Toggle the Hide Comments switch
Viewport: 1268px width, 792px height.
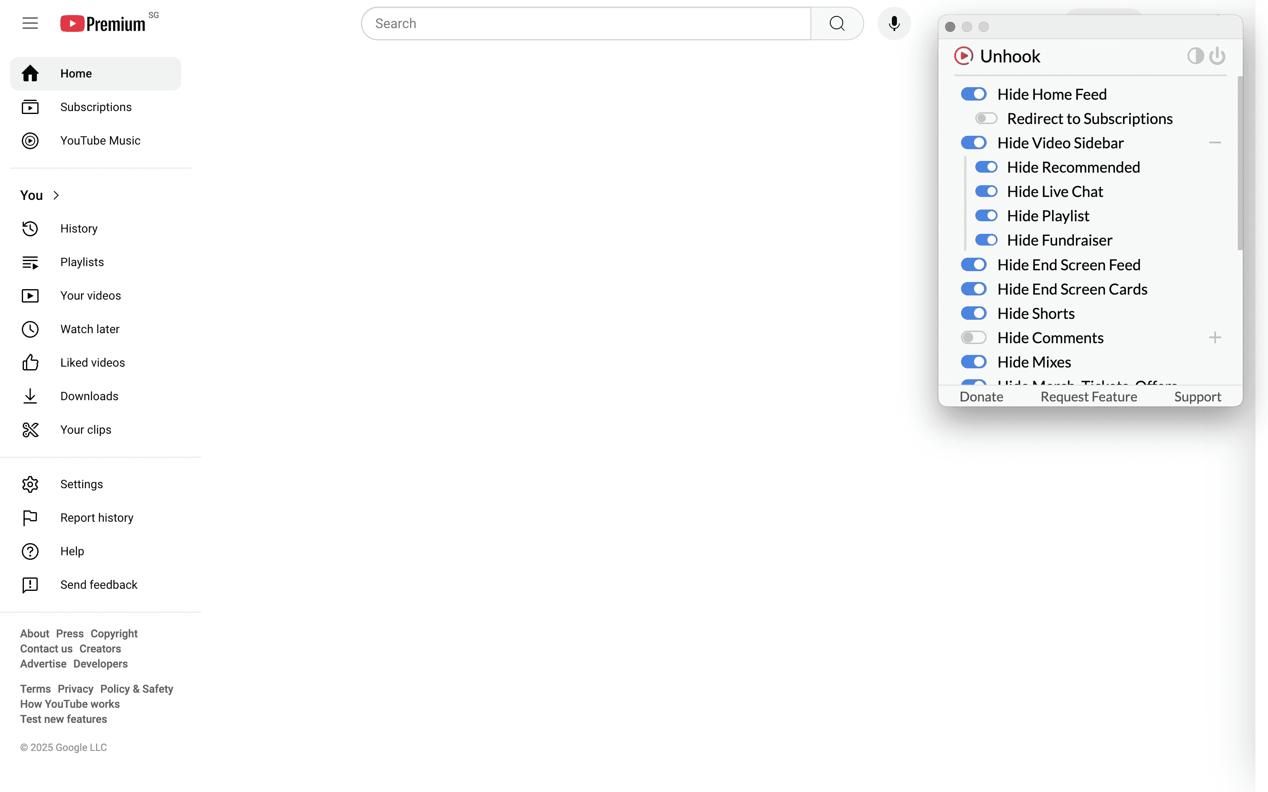pos(974,338)
